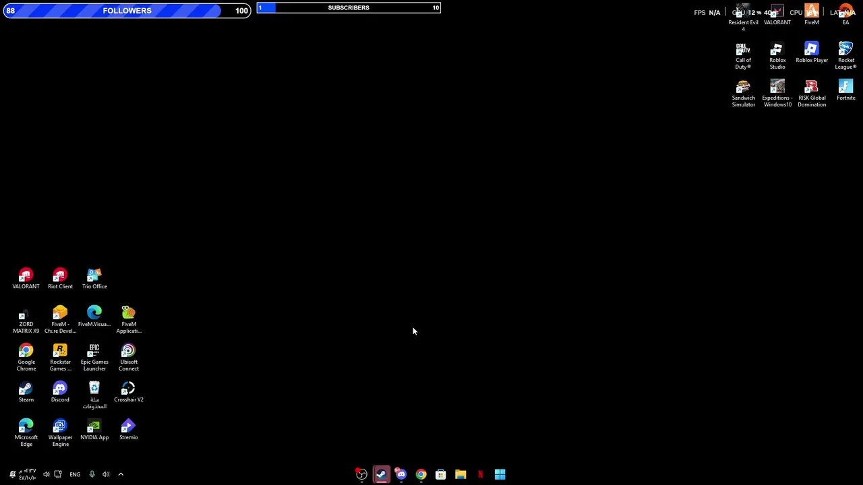The image size is (863, 485).
Task: Open FiveM - Cfx.re Development shortcut
Action: coord(60,320)
